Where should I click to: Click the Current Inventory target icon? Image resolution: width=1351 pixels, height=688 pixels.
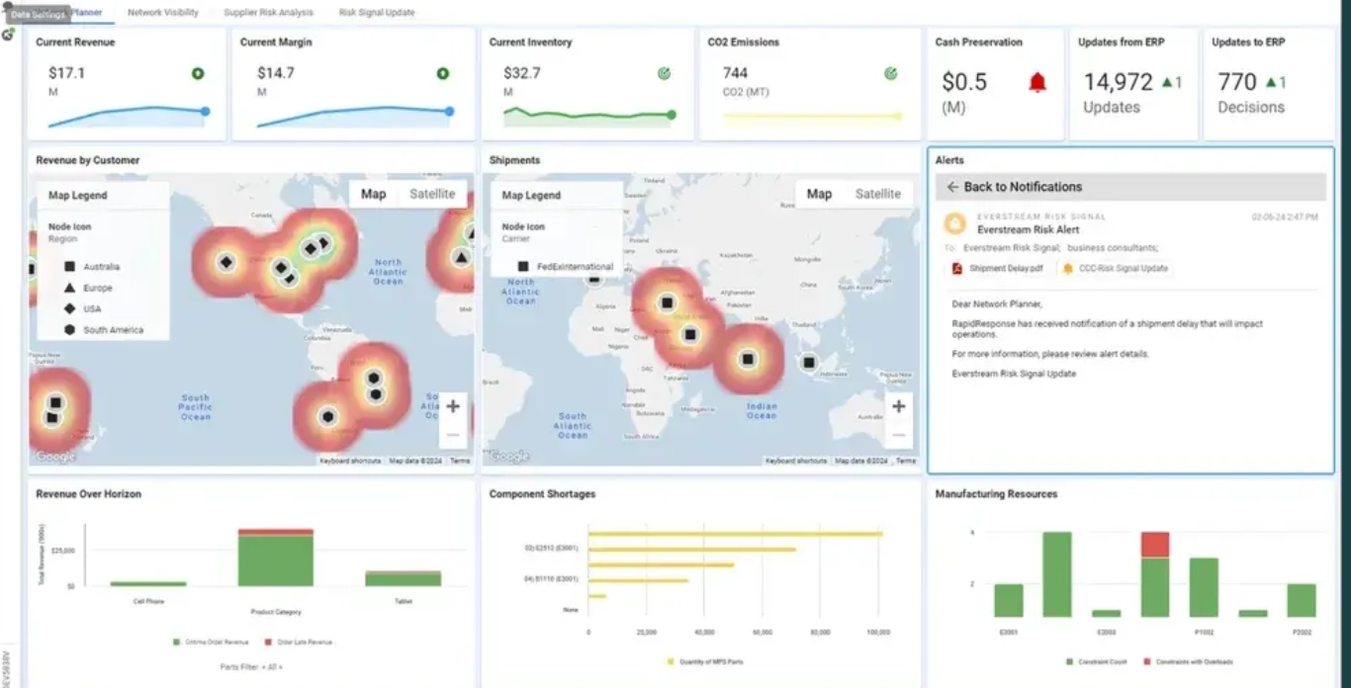pos(664,73)
